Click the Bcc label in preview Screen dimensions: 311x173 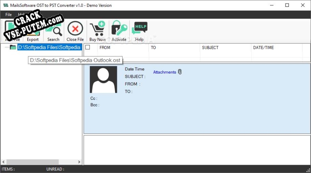pyautogui.click(x=95, y=105)
